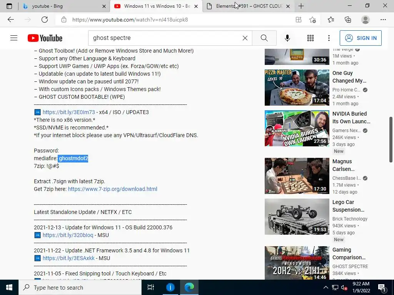This screenshot has height=295, width=394.
Task: Click the address bar URL
Action: pos(130,20)
